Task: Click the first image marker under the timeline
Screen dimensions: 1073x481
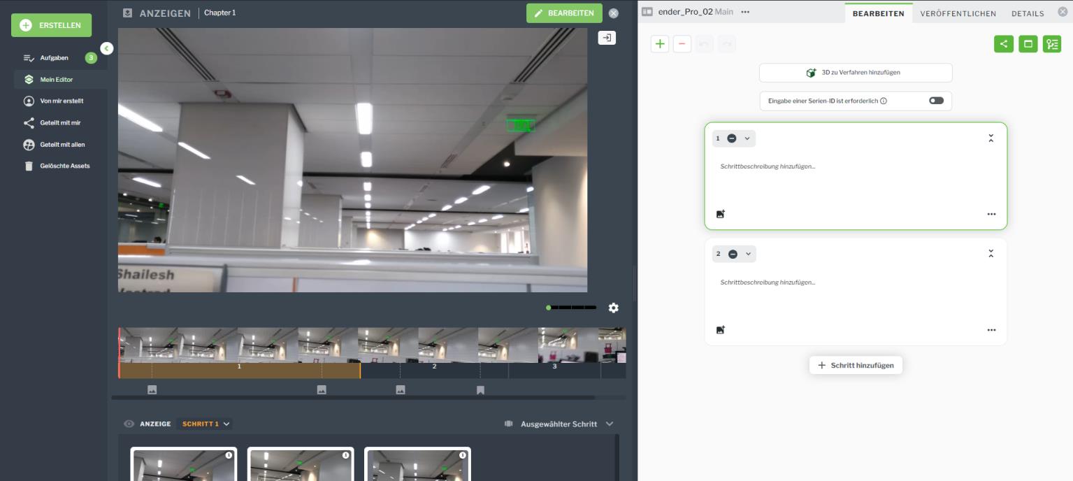Action: (x=152, y=390)
